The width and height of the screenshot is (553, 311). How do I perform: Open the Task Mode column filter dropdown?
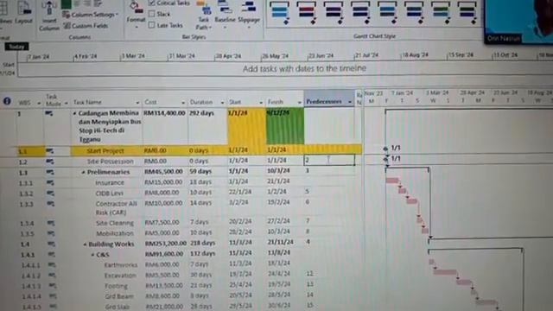[x=66, y=104]
